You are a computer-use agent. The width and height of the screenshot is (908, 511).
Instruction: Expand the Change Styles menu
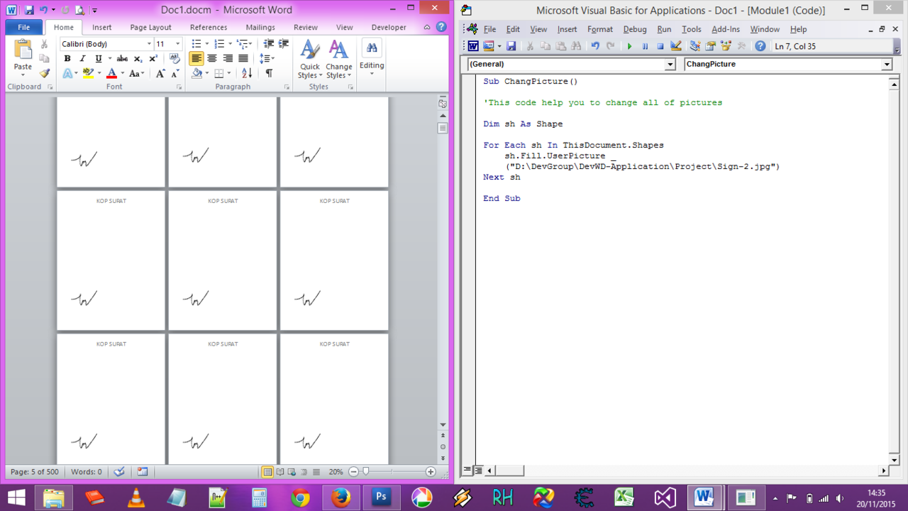(x=339, y=59)
